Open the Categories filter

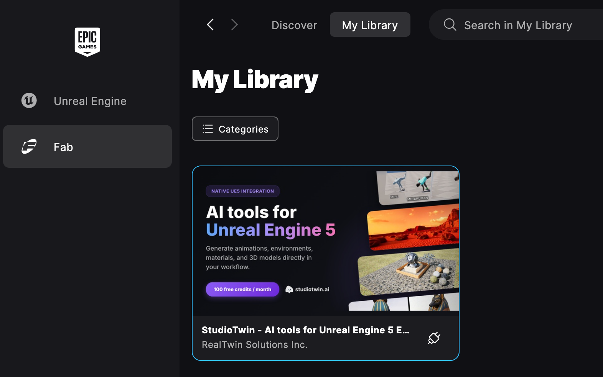[x=235, y=129]
